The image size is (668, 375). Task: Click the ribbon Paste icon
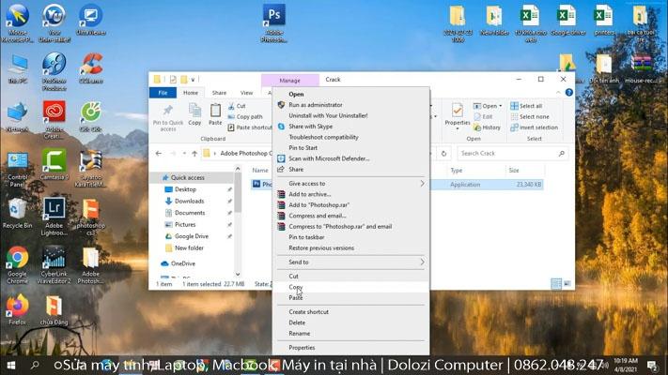pos(215,112)
